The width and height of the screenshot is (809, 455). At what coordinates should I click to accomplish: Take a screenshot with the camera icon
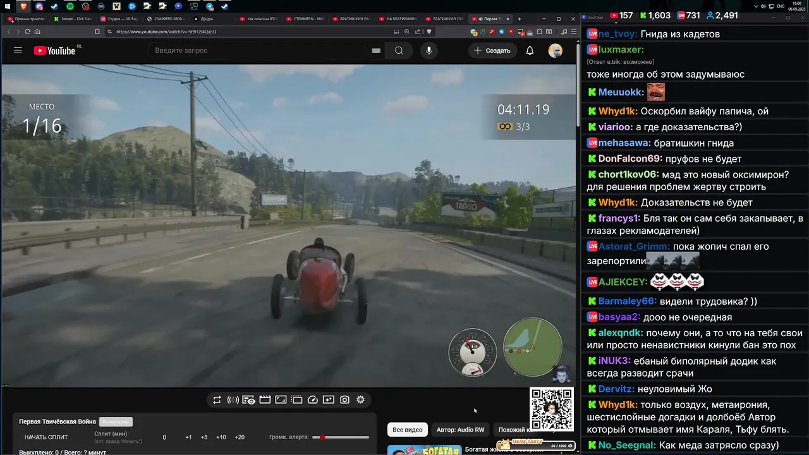[344, 400]
